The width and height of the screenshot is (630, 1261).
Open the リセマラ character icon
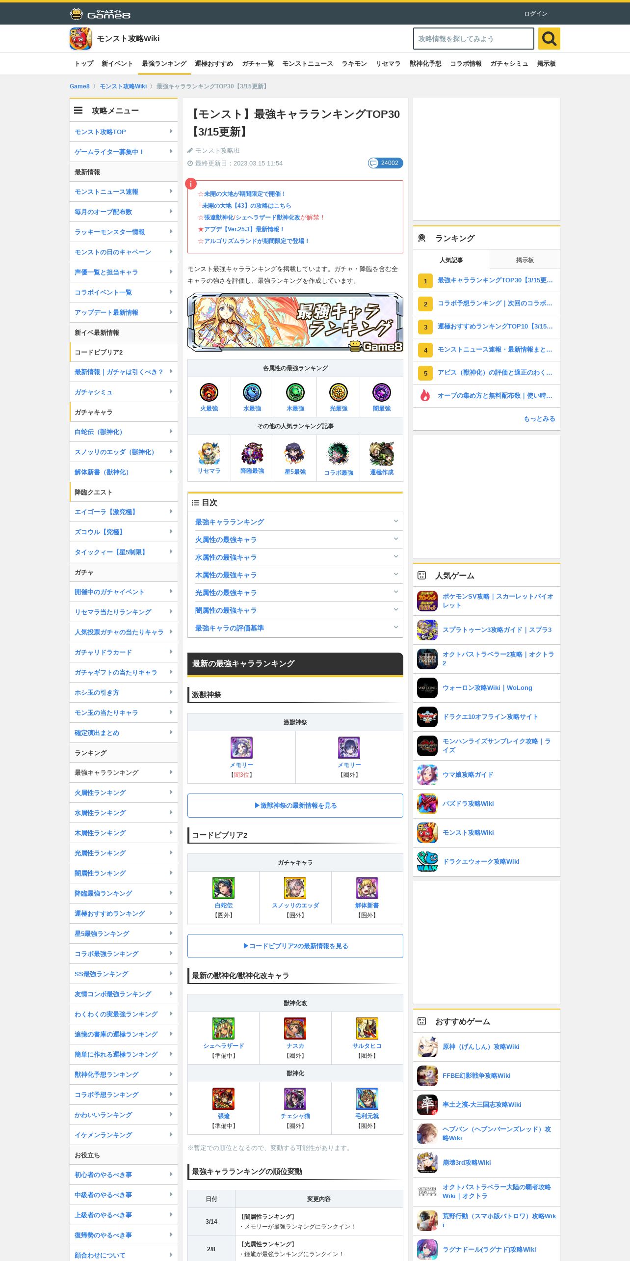[x=209, y=453]
